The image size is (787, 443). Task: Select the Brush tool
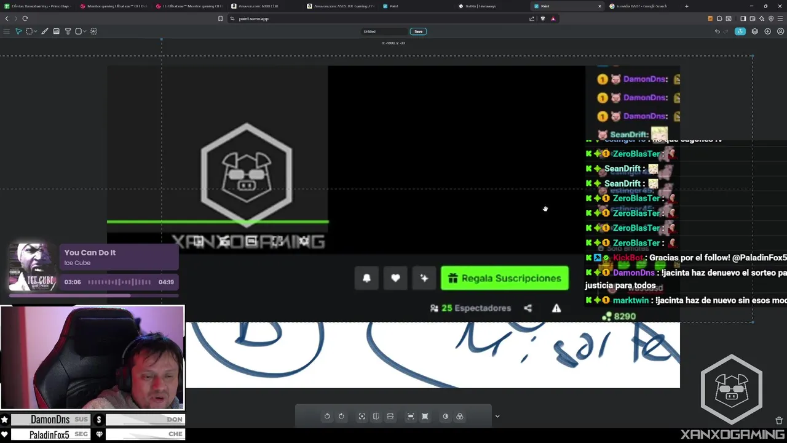pos(45,31)
